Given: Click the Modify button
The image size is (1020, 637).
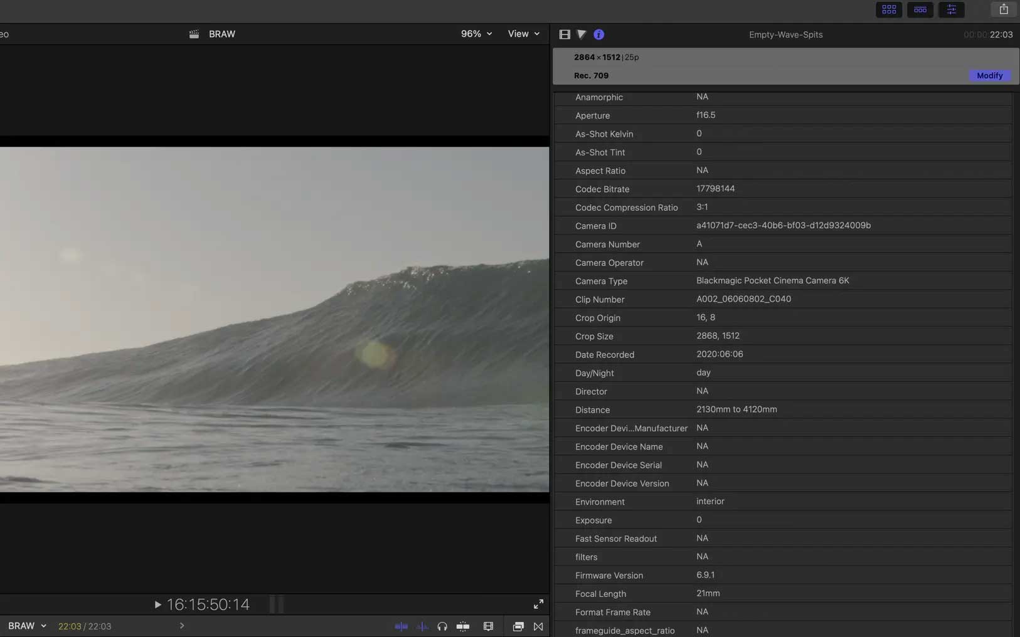Looking at the screenshot, I should pyautogui.click(x=989, y=75).
